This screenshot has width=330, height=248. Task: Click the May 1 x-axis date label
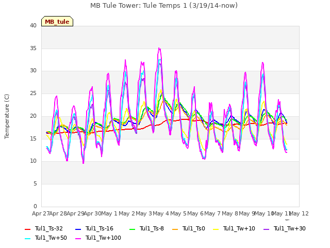pos(109,213)
